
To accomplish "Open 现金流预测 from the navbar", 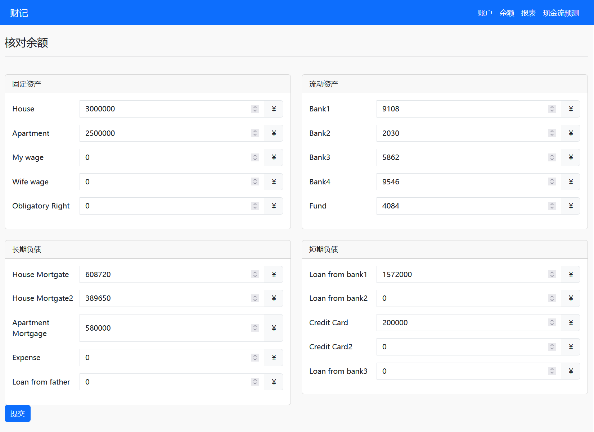I will pos(561,13).
